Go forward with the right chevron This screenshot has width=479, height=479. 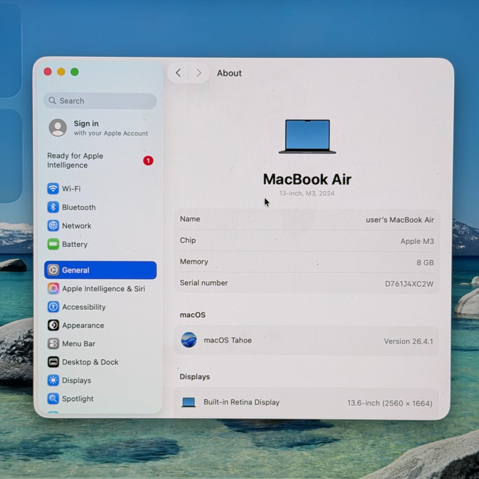(199, 73)
